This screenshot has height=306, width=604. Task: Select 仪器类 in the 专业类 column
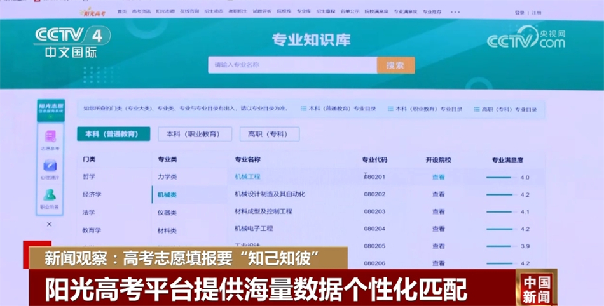click(x=167, y=213)
